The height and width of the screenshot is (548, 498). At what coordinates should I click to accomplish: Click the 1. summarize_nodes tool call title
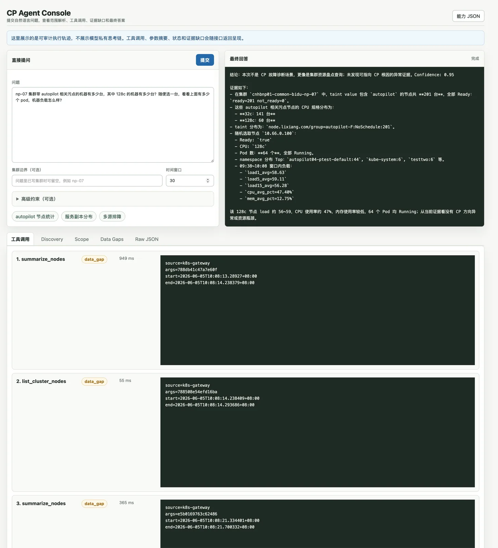41,259
